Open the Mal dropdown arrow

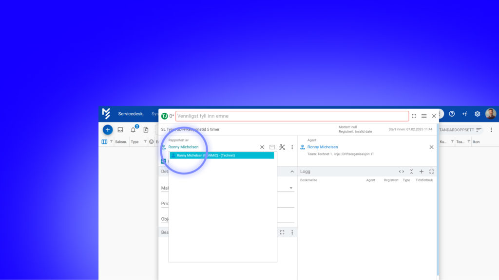[291, 188]
